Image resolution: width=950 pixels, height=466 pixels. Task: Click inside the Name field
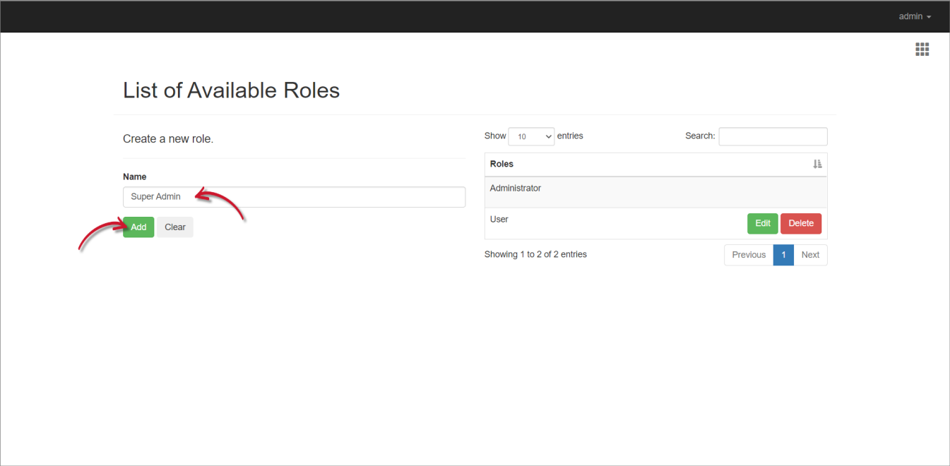[x=294, y=196]
